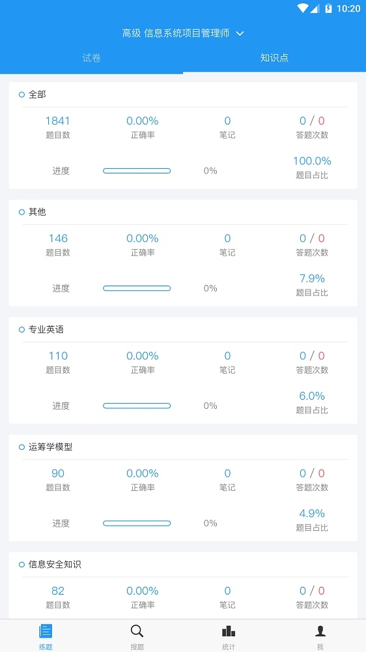Open the 信息安全知识 topic
Viewport: 366px width, 652px height.
tap(55, 565)
